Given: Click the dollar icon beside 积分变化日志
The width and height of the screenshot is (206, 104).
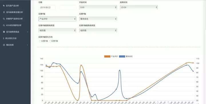Looking at the screenshot, I should tap(3, 38).
